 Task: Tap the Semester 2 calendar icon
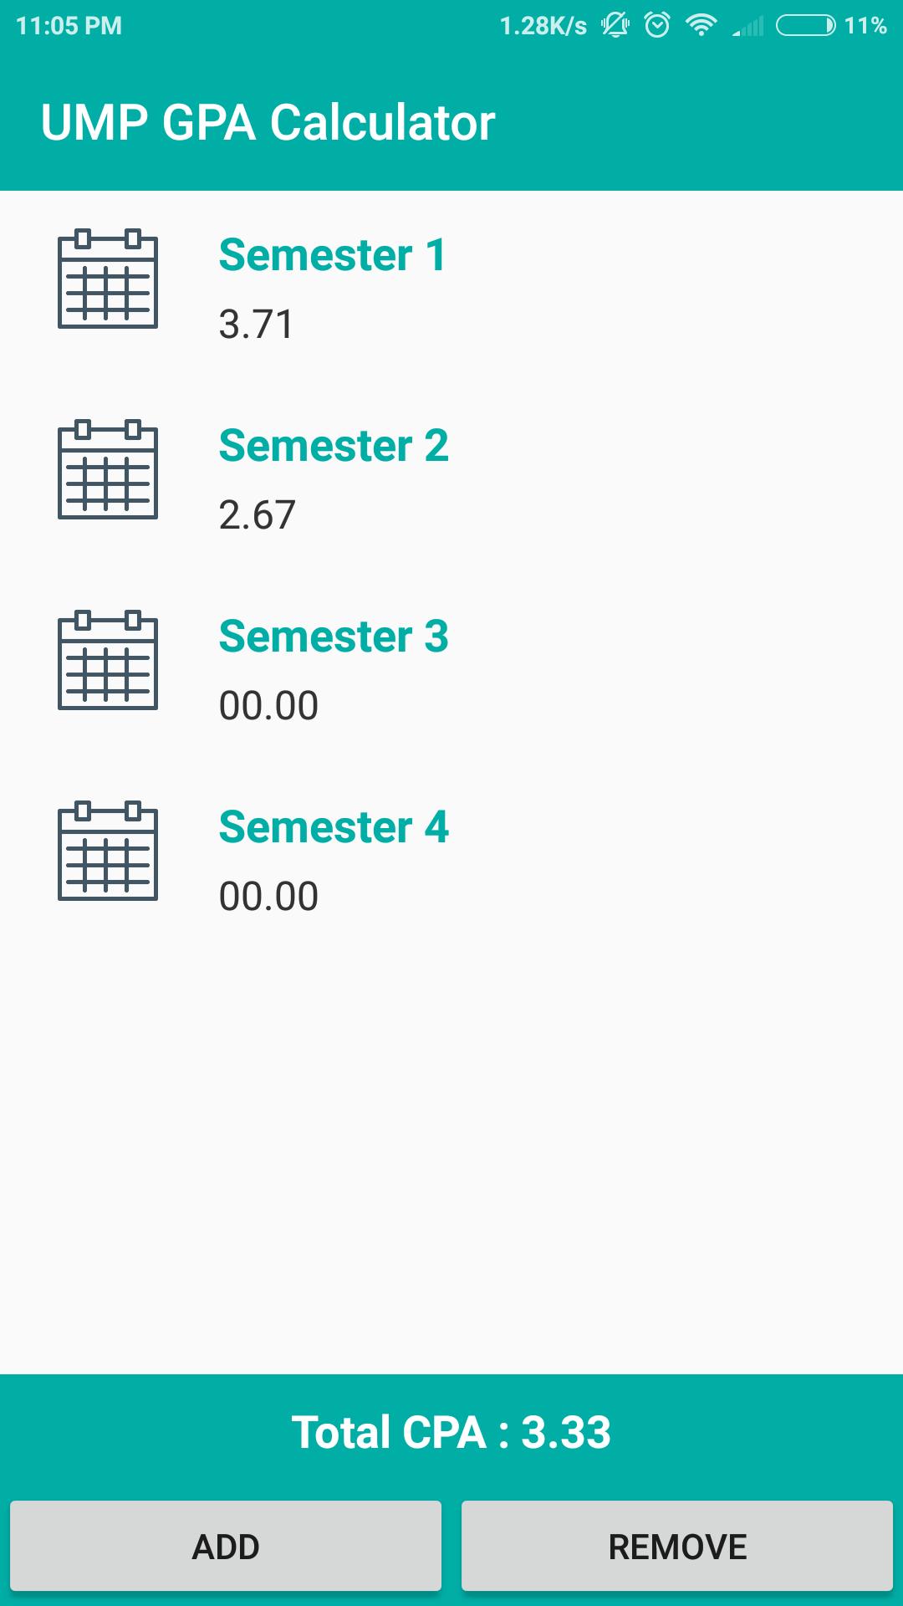pyautogui.click(x=108, y=469)
